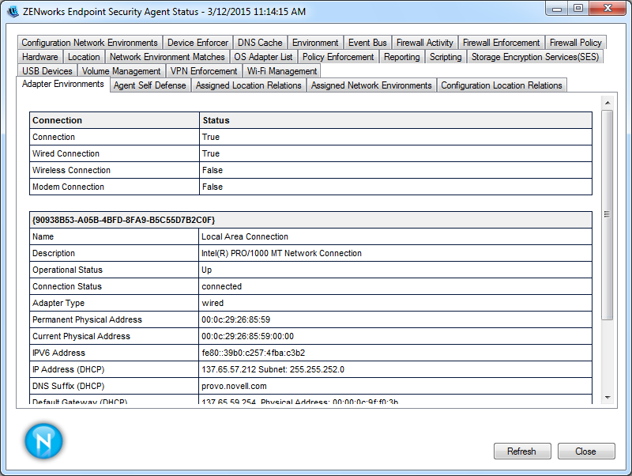Switch to the Firewall Activity tab
The image size is (632, 476).
[425, 43]
